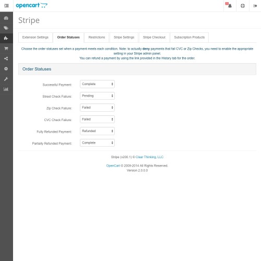Click the logout icon in the header
This screenshot has width=261, height=261.
click(255, 6)
